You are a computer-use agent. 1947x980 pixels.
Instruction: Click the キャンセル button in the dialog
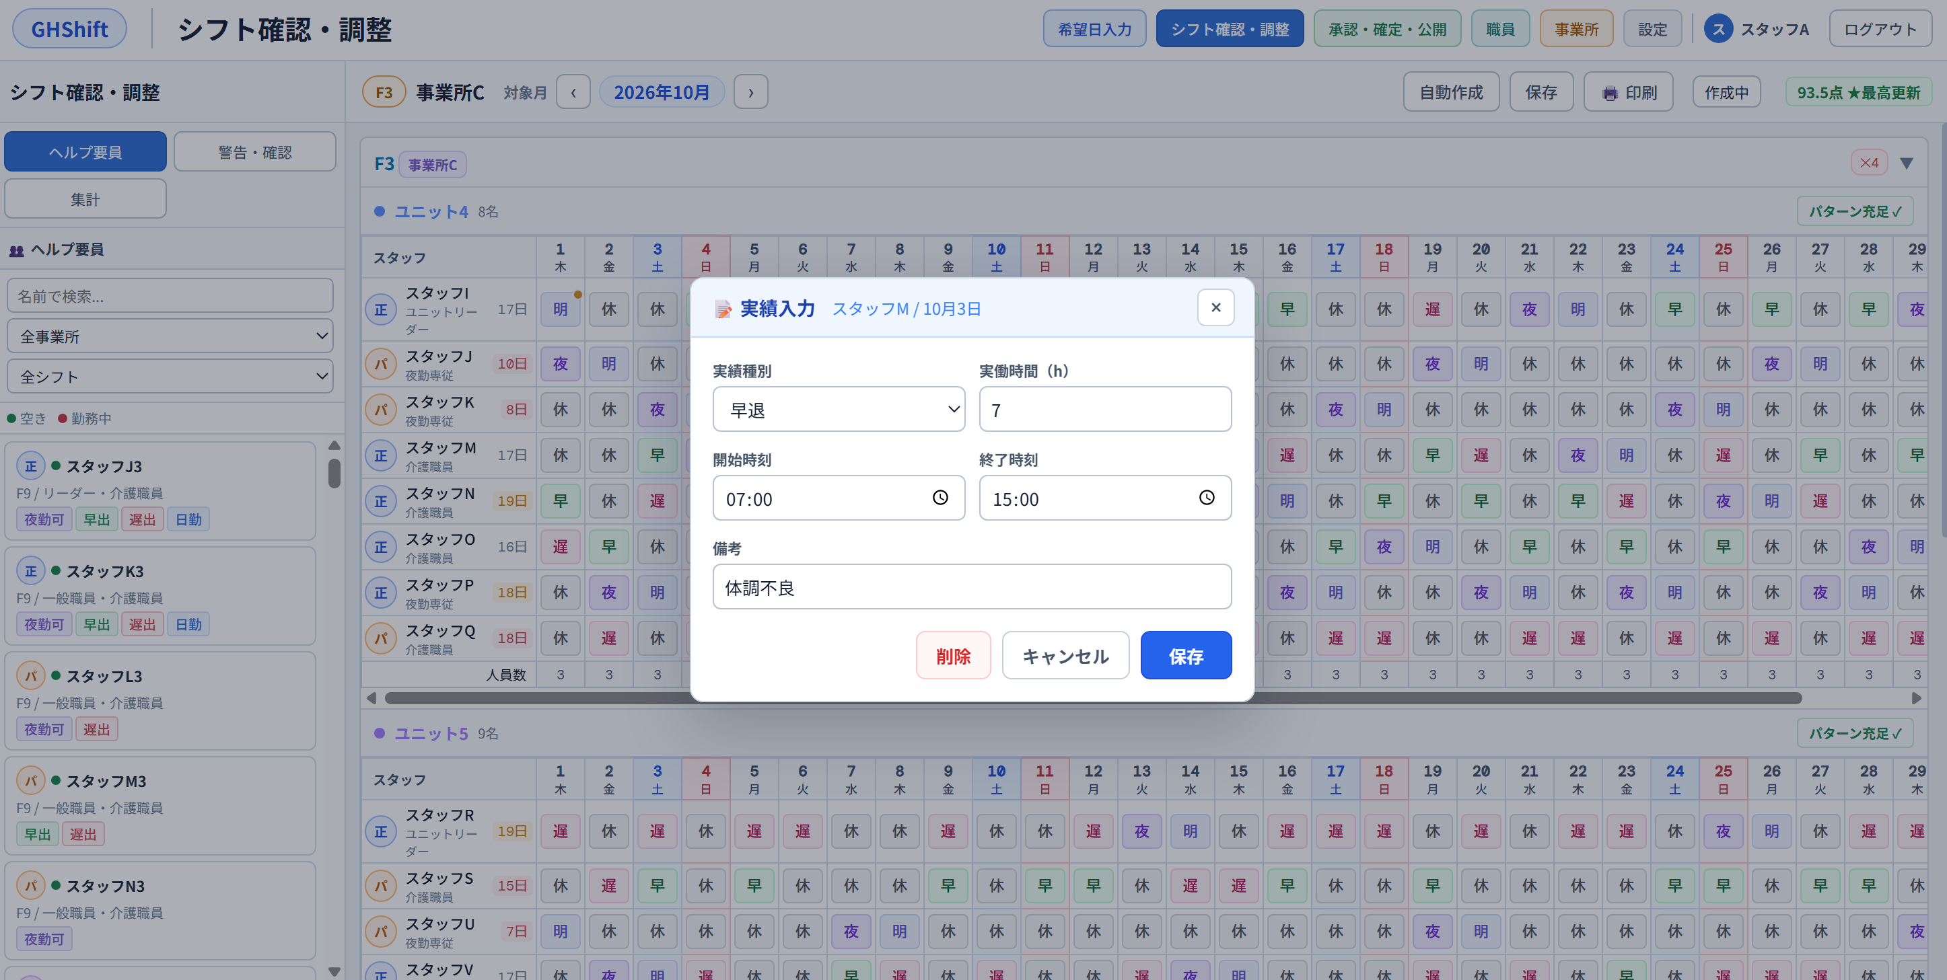pos(1066,655)
